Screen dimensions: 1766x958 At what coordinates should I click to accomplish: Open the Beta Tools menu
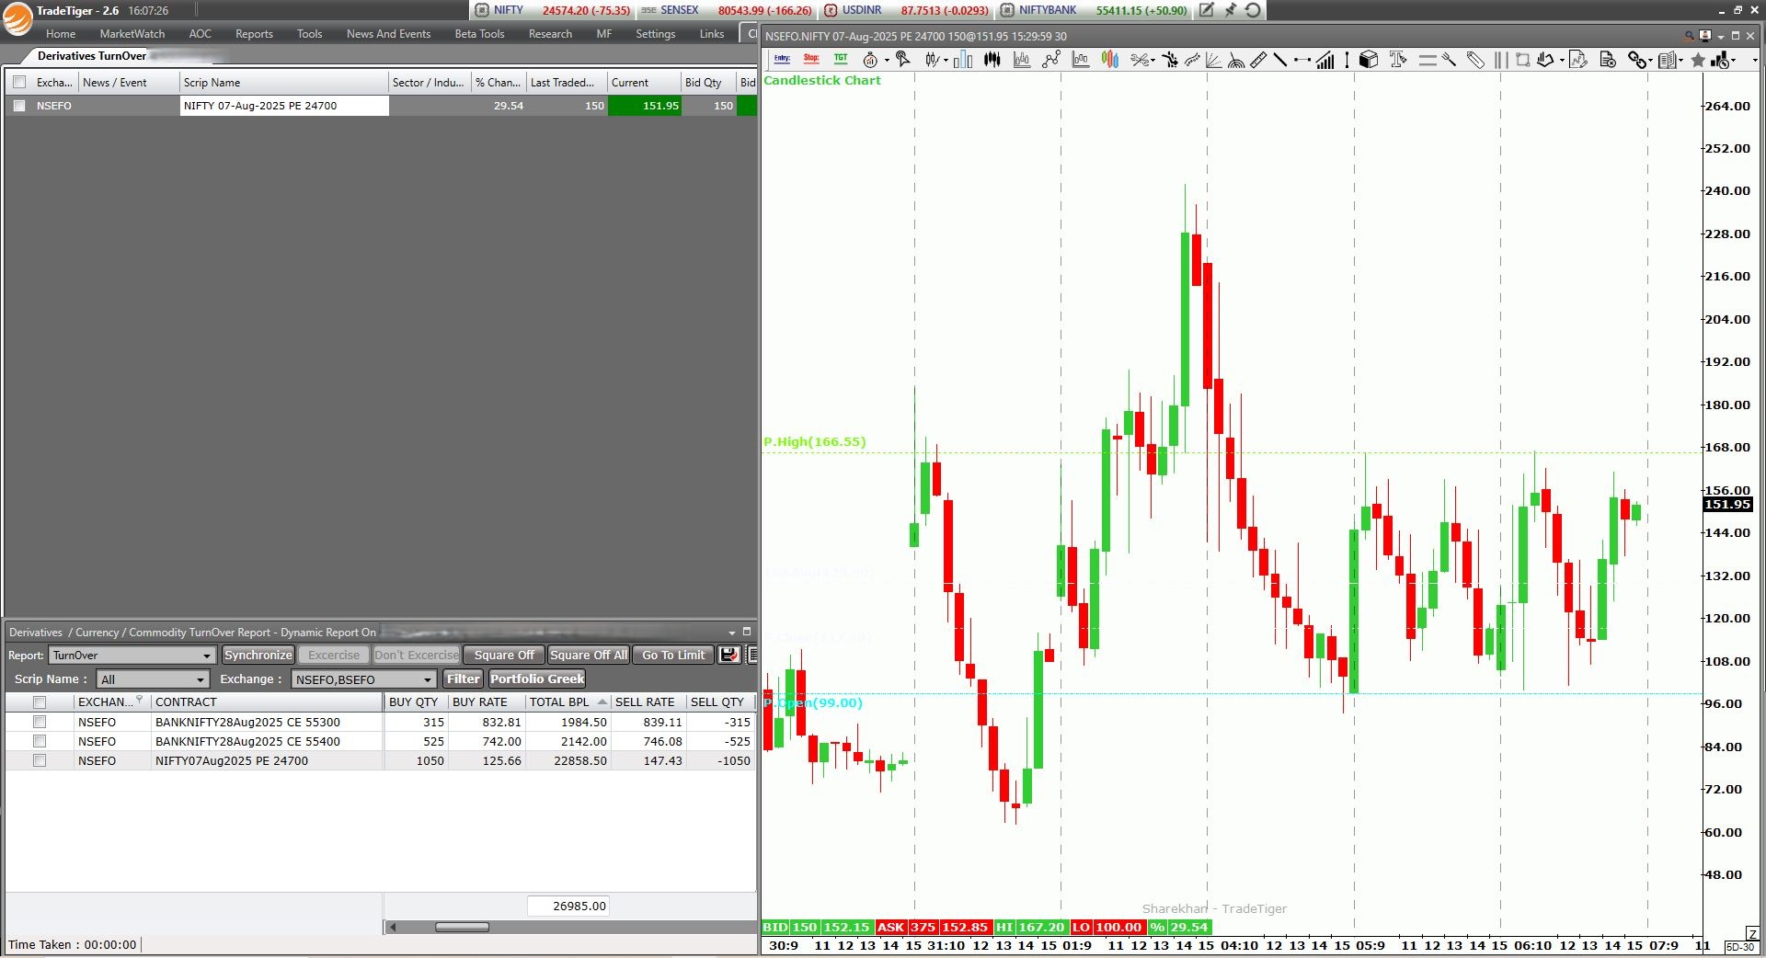tap(479, 34)
